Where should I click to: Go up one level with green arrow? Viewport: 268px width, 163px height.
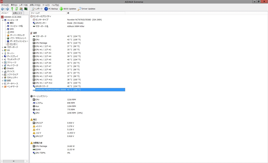(x=12, y=9)
